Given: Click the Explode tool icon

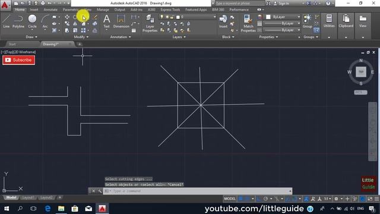Looking at the screenshot, I should point(95,24).
